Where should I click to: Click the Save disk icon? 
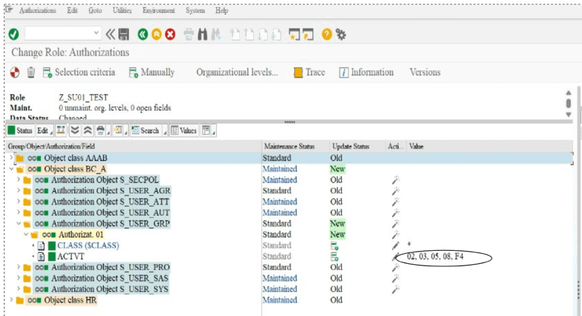pos(124,34)
